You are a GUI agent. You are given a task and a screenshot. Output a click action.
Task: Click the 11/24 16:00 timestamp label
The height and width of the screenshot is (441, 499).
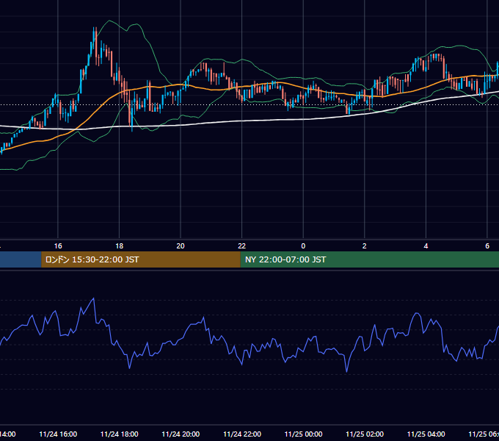point(58,434)
